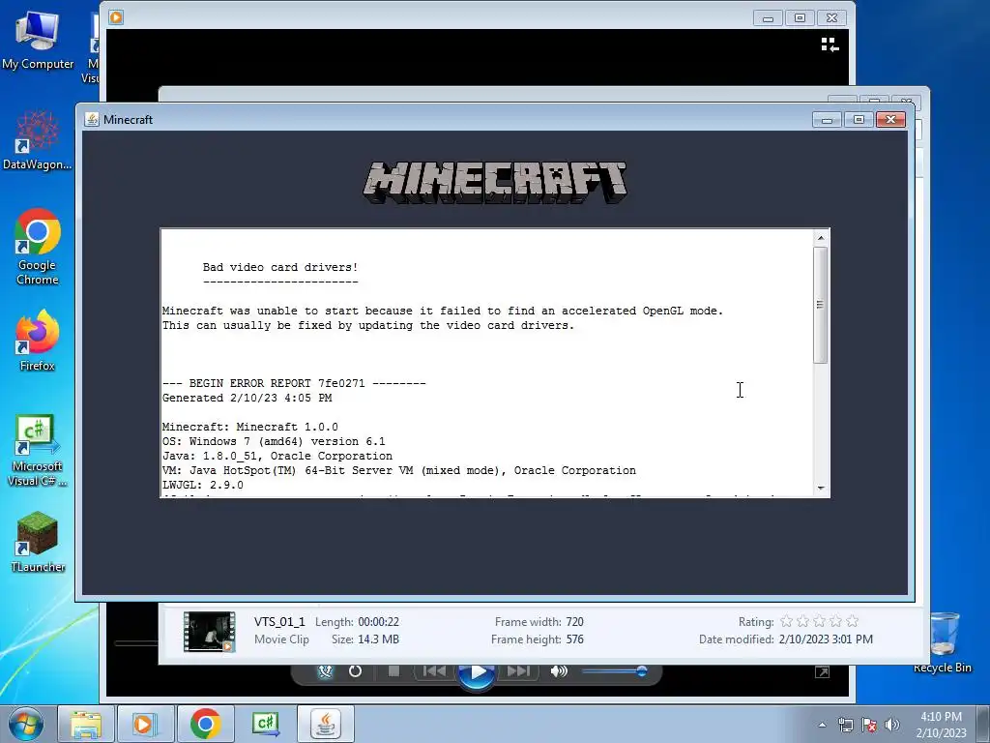Launch TLauncher from the desktop
Image resolution: width=990 pixels, height=743 pixels.
point(38,542)
